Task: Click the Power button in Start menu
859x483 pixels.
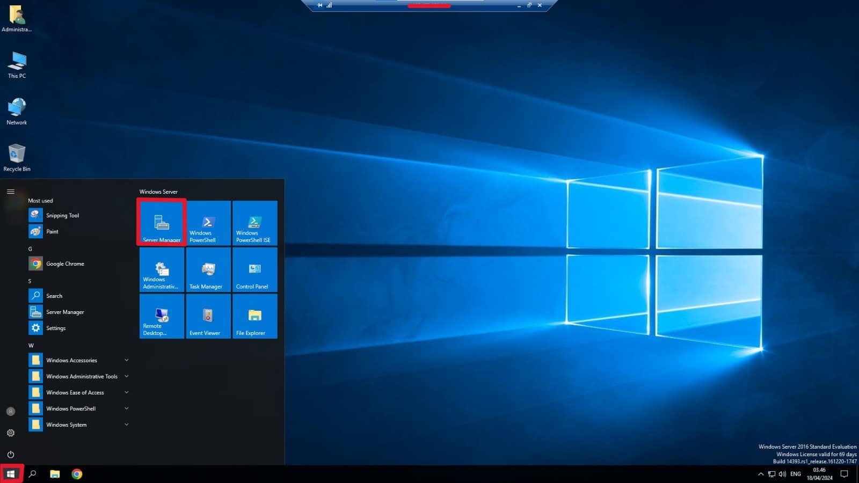Action: pyautogui.click(x=11, y=454)
